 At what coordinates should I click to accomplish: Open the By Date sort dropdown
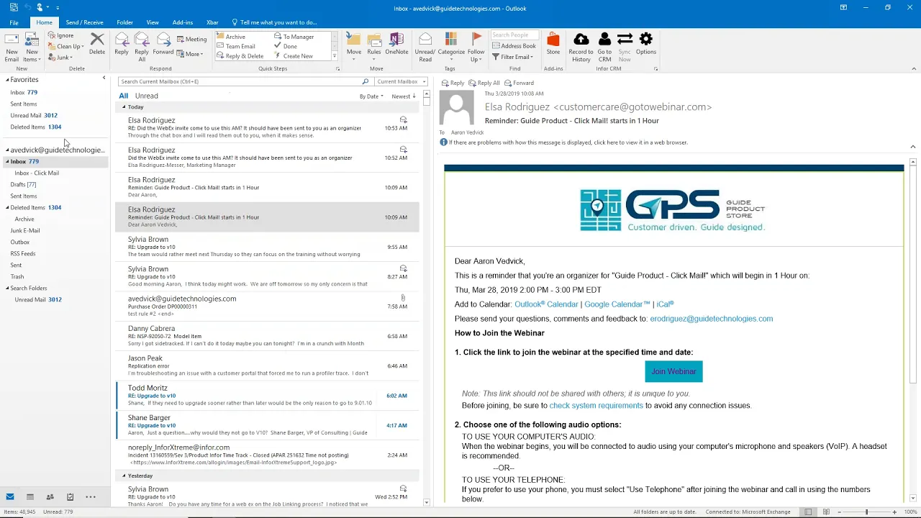click(371, 96)
